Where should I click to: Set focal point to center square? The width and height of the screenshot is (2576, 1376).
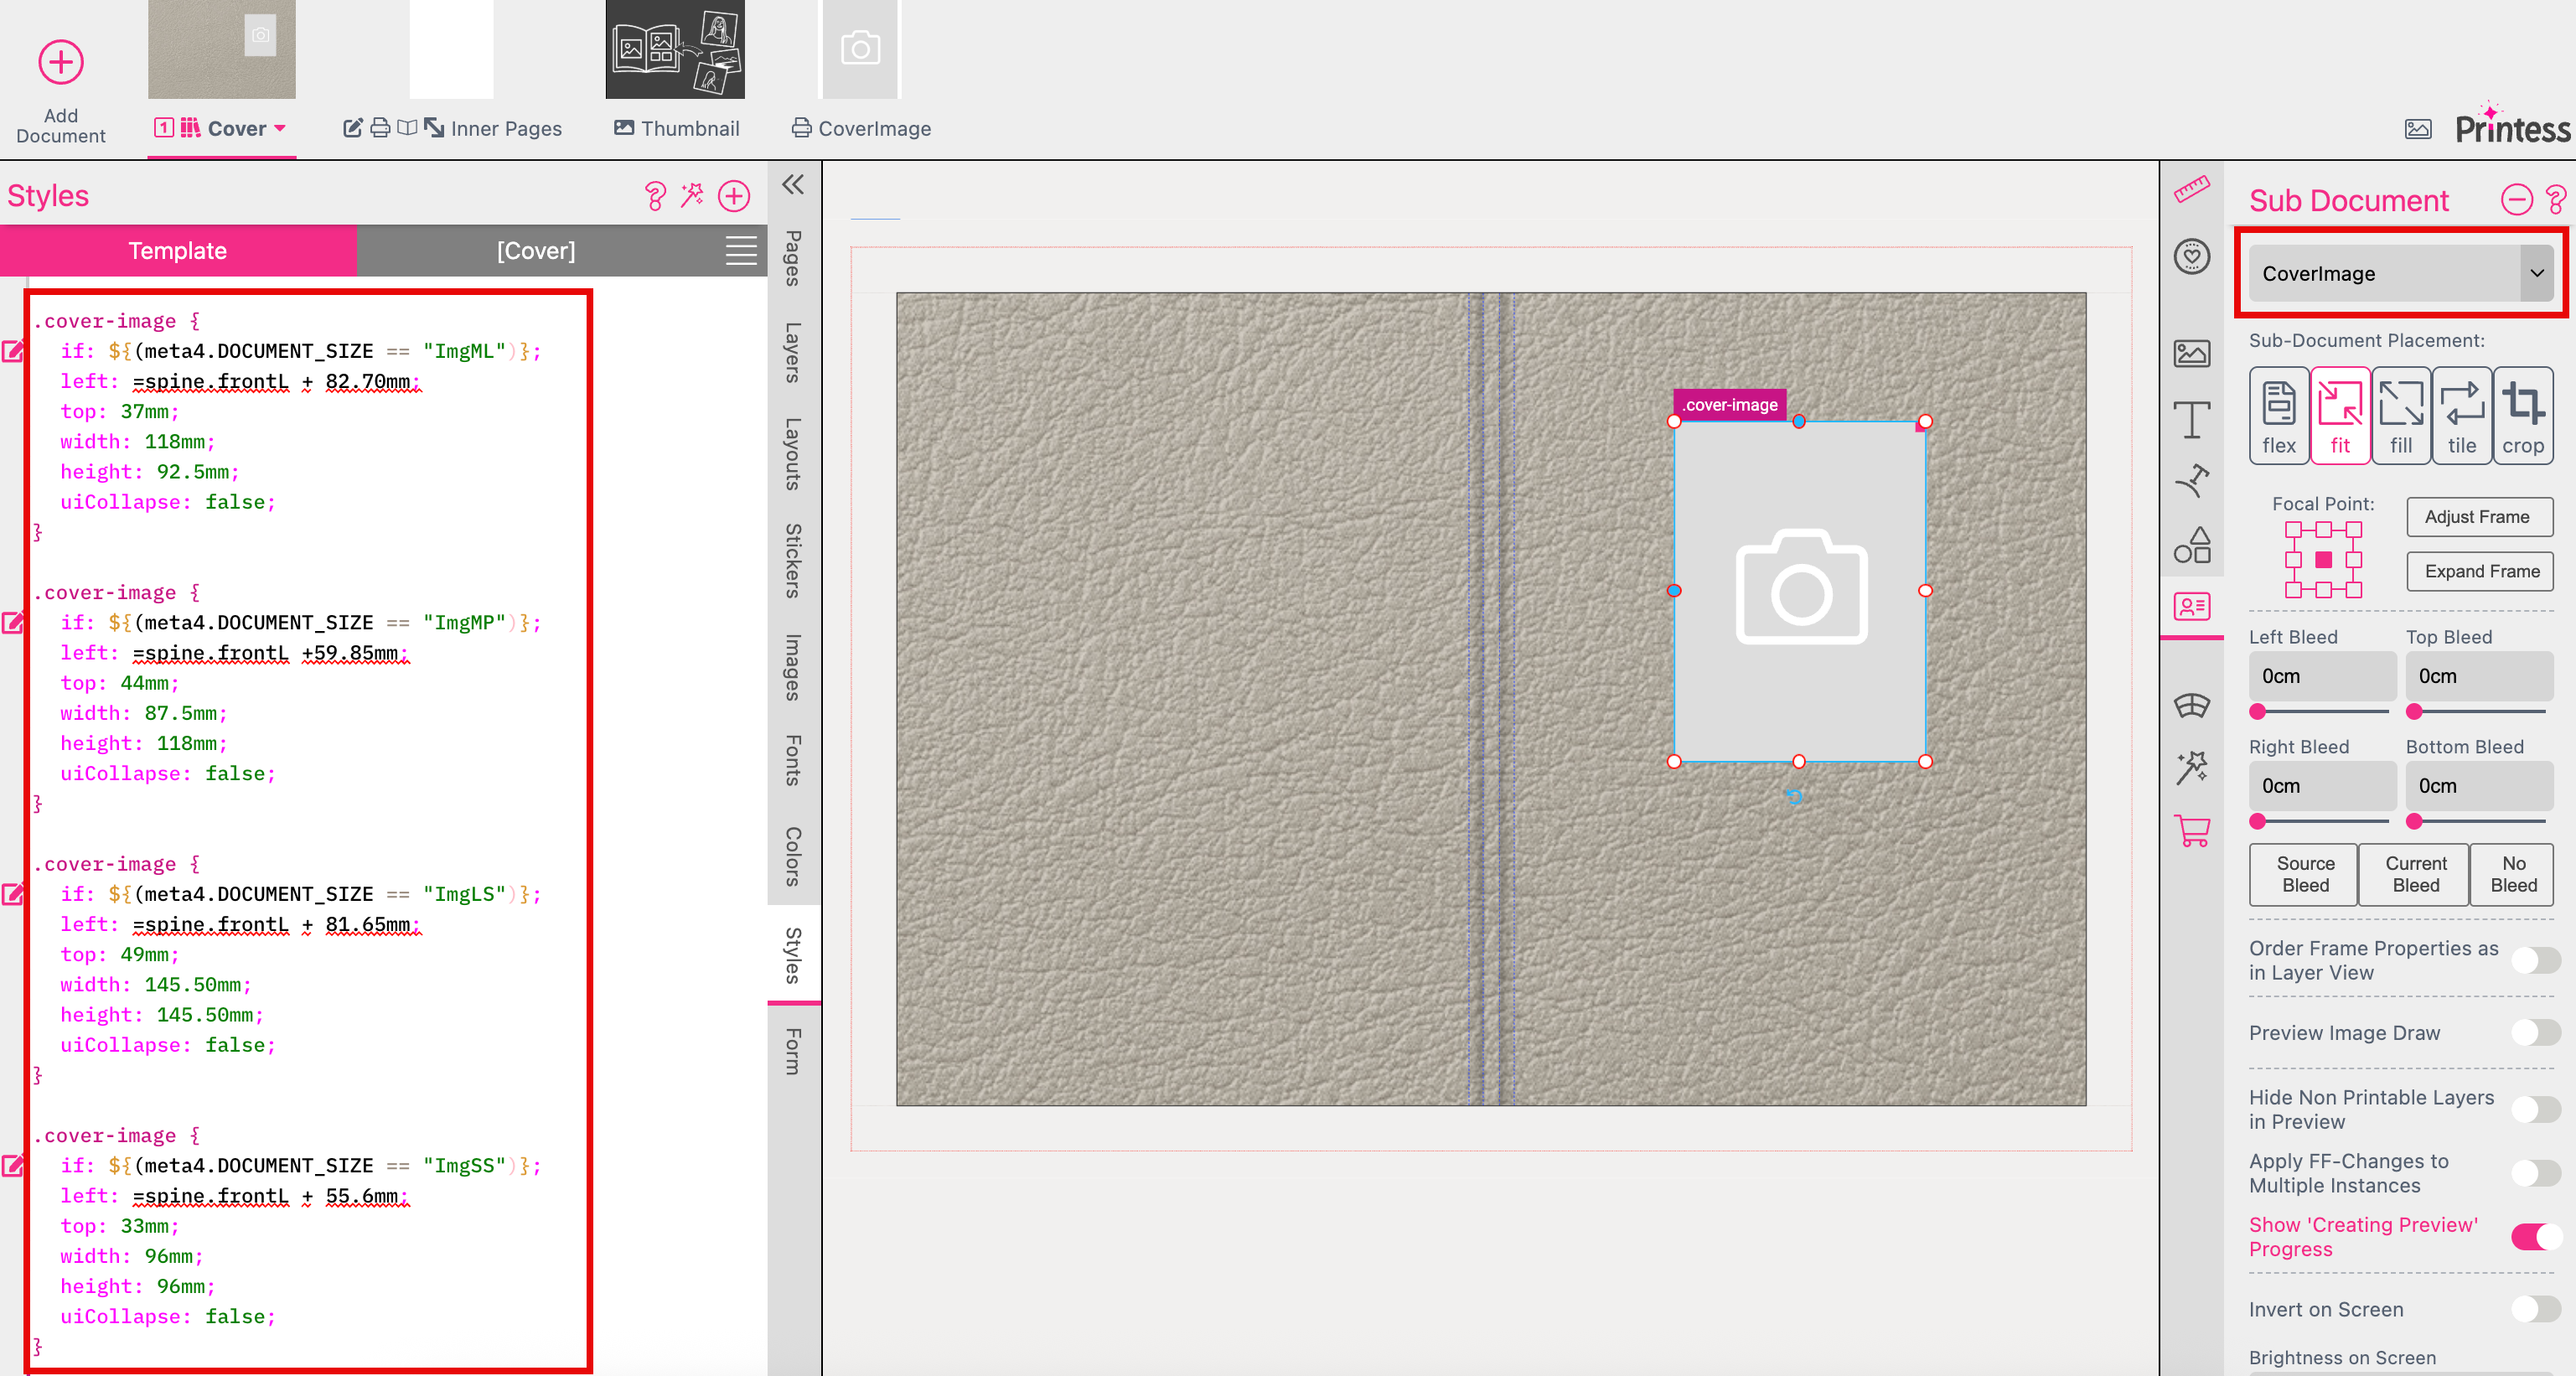pos(2323,560)
